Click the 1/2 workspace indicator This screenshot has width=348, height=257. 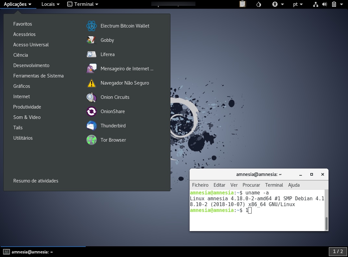pos(338,251)
